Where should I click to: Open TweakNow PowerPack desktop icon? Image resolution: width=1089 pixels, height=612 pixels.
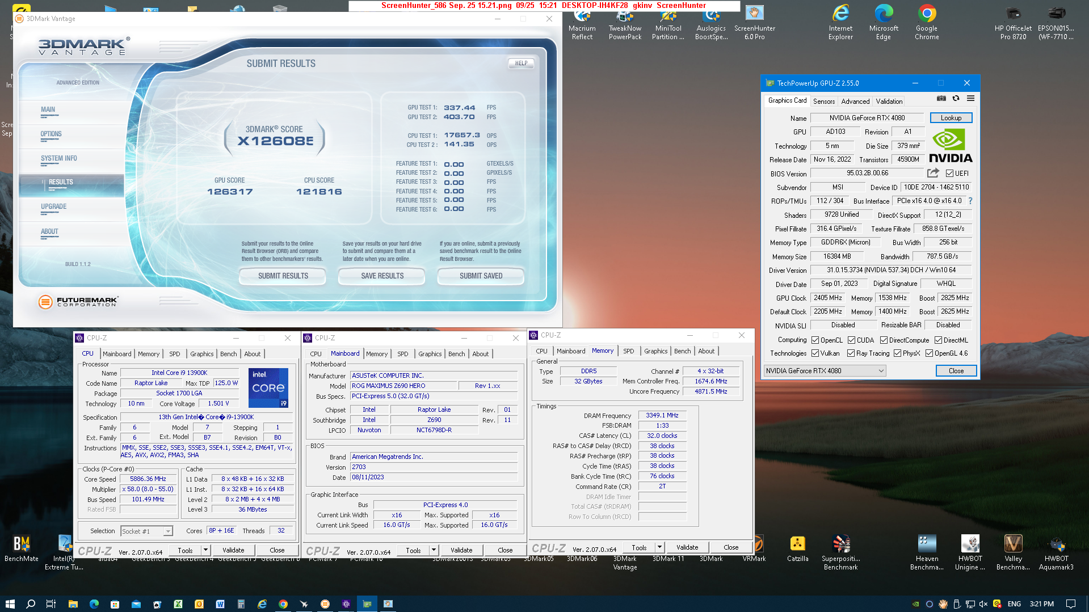tap(625, 23)
